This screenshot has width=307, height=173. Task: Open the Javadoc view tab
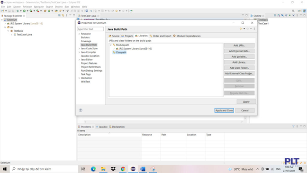(x=101, y=127)
